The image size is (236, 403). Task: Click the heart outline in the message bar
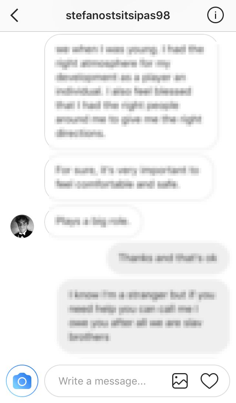click(209, 381)
